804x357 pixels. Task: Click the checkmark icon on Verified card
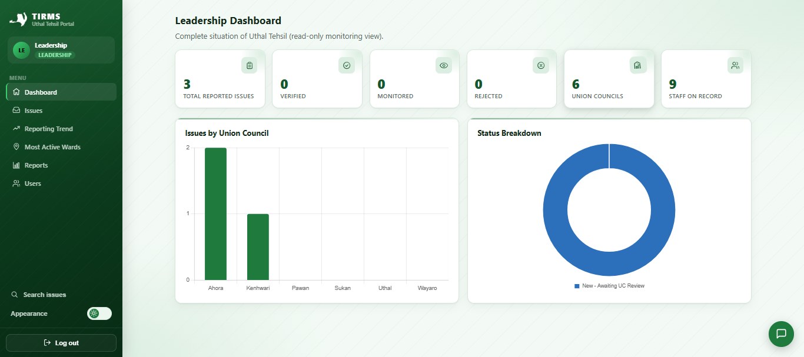pos(347,65)
